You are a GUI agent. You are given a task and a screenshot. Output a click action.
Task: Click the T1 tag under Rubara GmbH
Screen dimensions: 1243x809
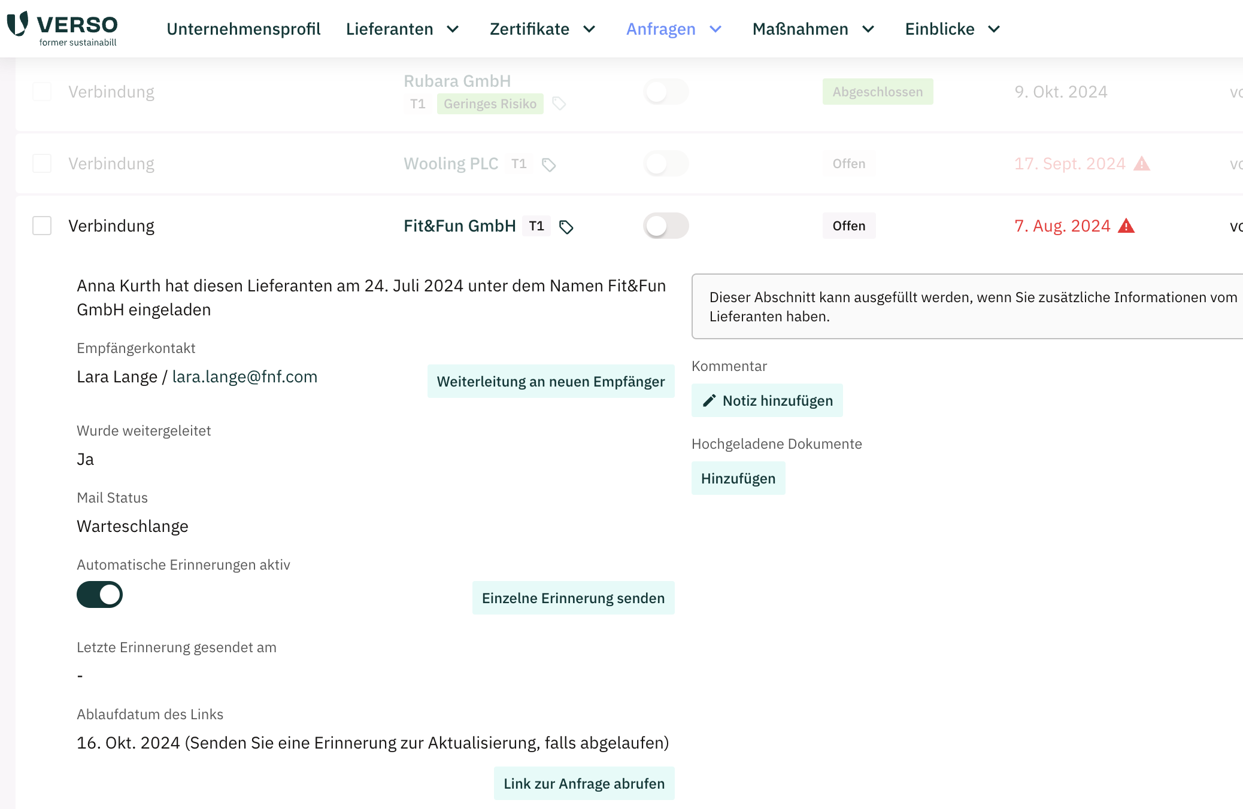418,104
